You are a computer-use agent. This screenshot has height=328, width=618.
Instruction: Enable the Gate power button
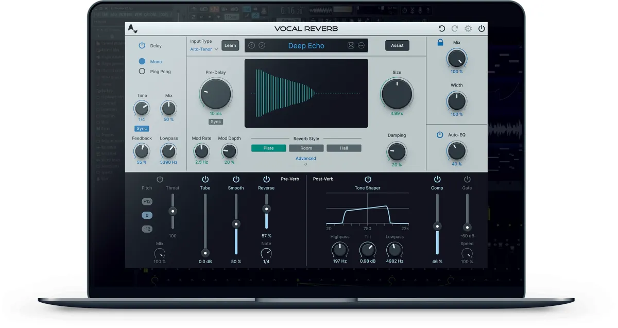pyautogui.click(x=467, y=179)
